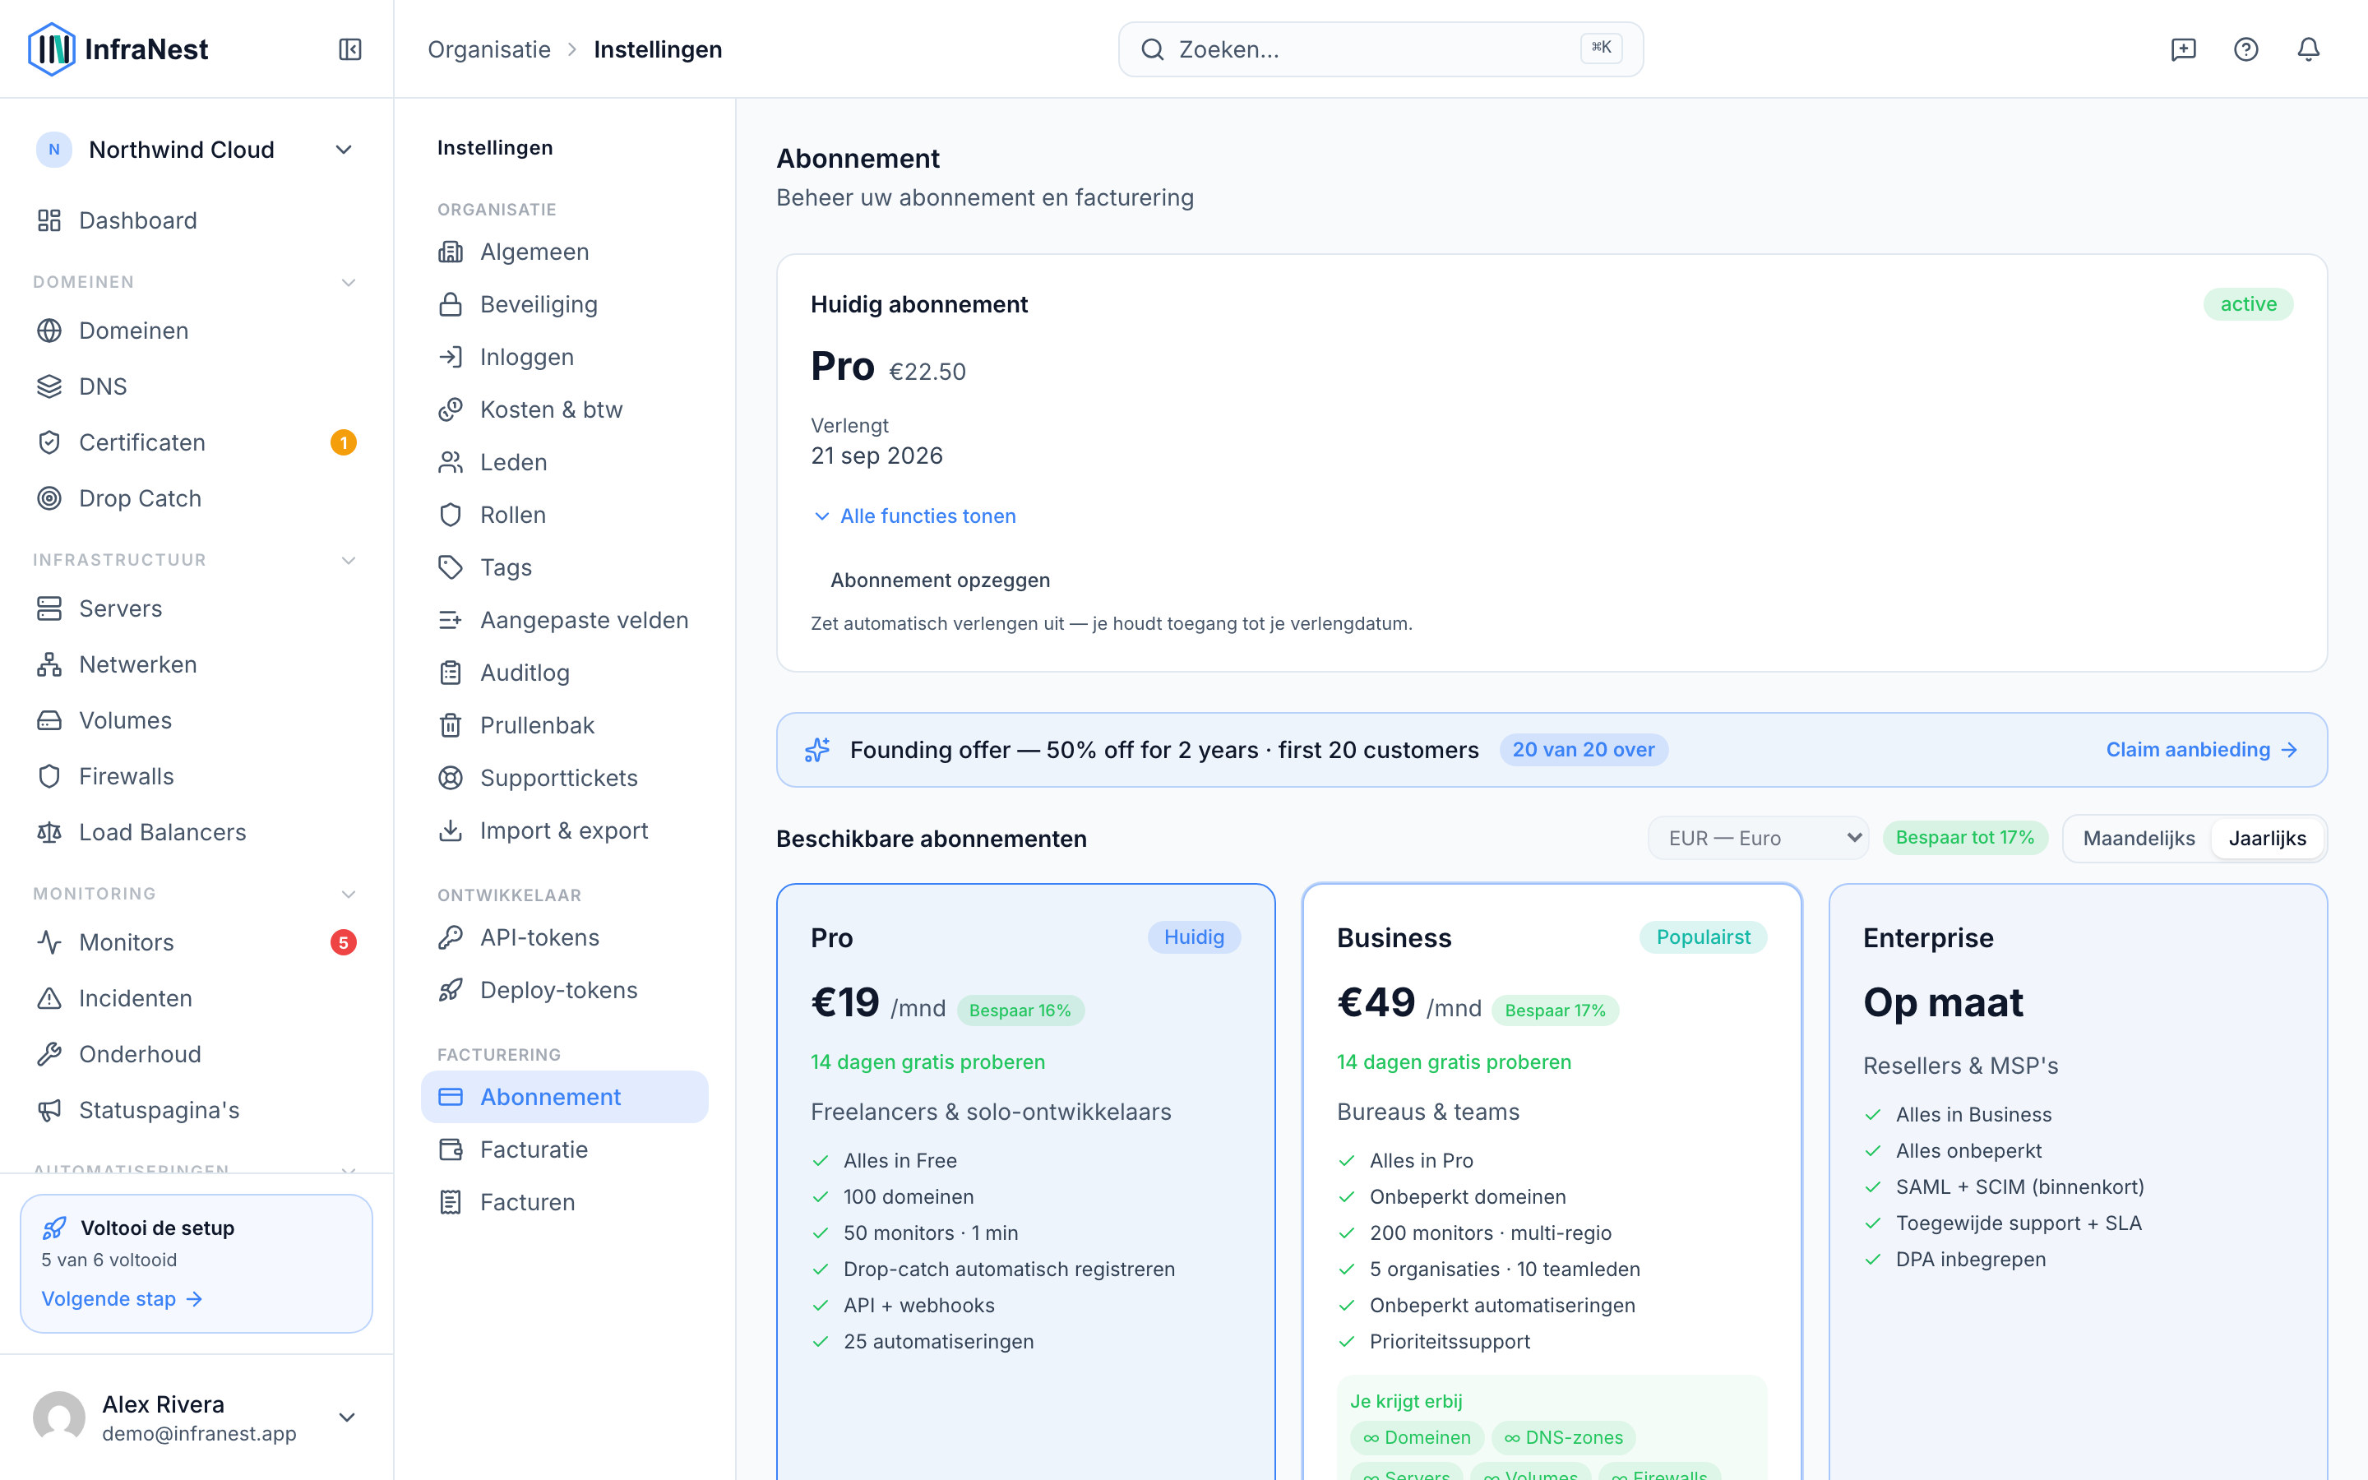Open Aangepaste velden settings

565,621
